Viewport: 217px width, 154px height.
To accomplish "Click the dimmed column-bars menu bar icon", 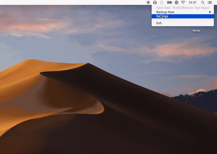I will pyautogui.click(x=161, y=2).
